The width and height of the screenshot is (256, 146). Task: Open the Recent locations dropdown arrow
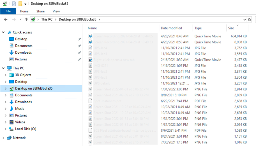pos(20,20)
